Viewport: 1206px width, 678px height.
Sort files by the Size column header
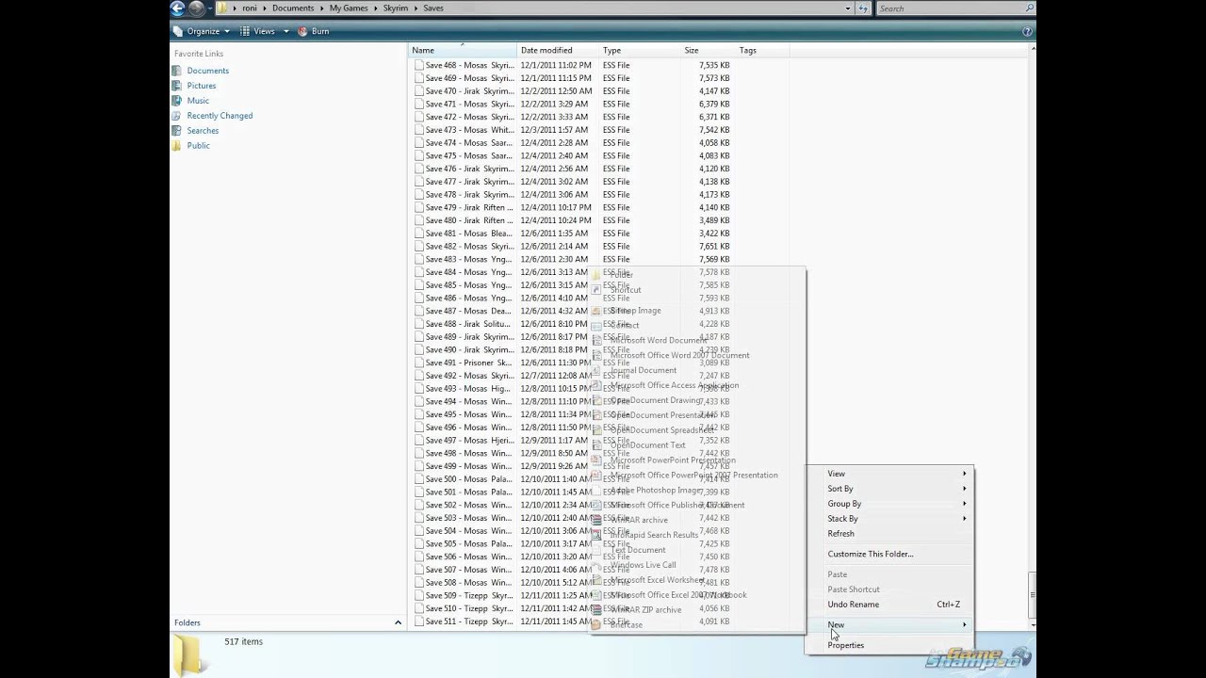[692, 50]
